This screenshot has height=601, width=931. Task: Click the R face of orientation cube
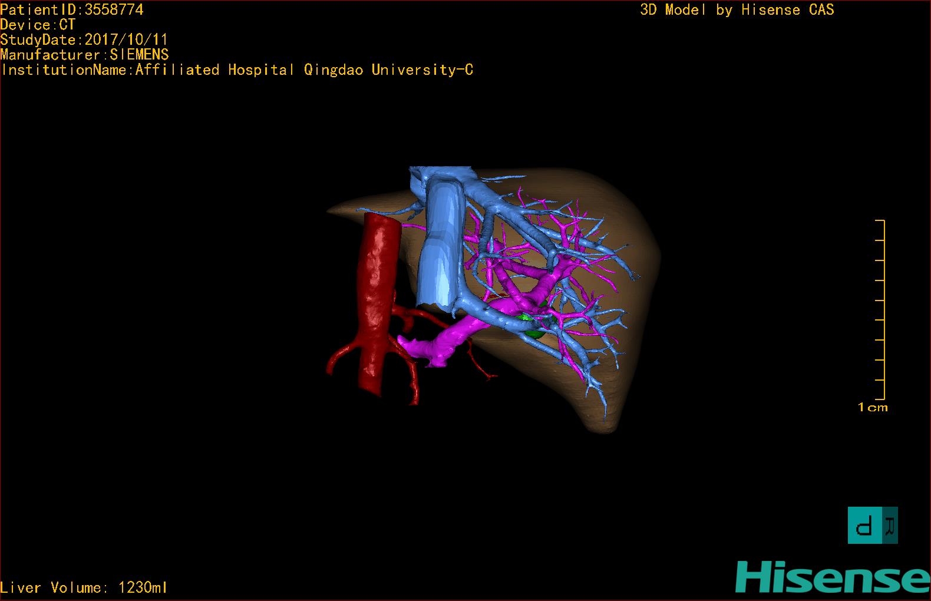890,526
